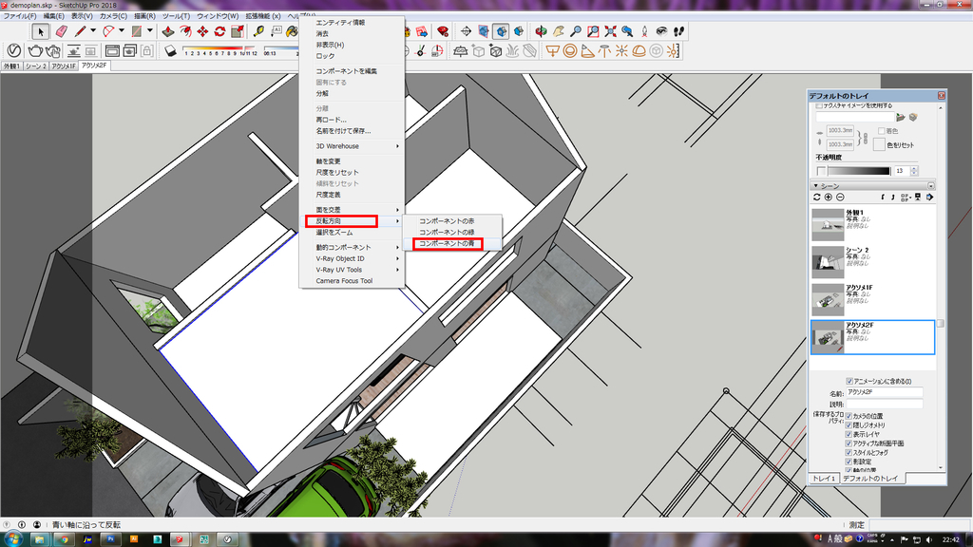Image resolution: width=973 pixels, height=547 pixels.
Task: Activate the Zoom magnifier tool
Action: [x=576, y=31]
